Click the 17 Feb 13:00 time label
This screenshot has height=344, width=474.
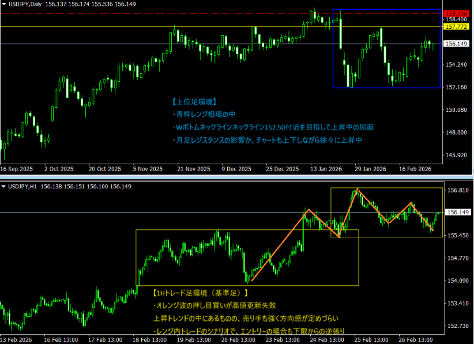point(105,340)
